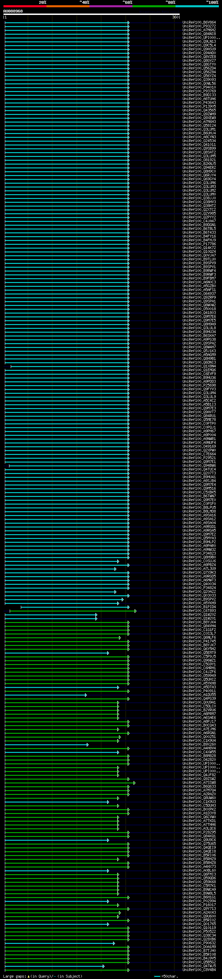Select the UniRef100_B9DI33 label
Image resolution: width=222 pixels, height=979 pixels.
pos(199,95)
